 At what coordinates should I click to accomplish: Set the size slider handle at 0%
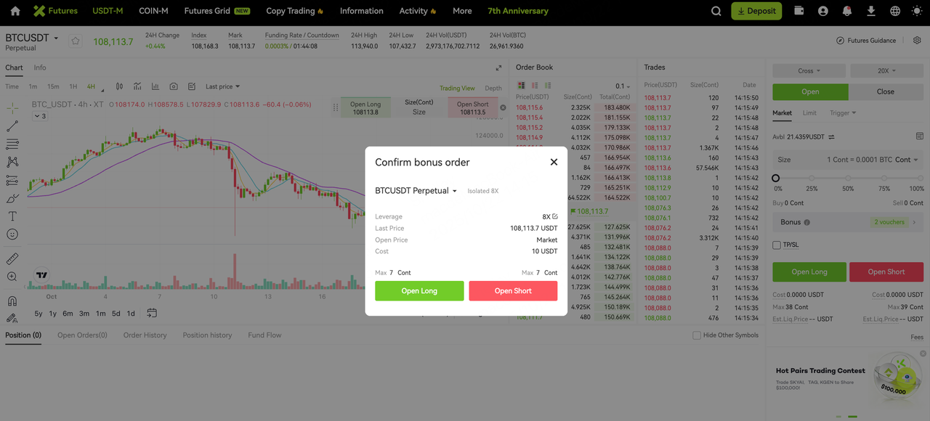775,178
